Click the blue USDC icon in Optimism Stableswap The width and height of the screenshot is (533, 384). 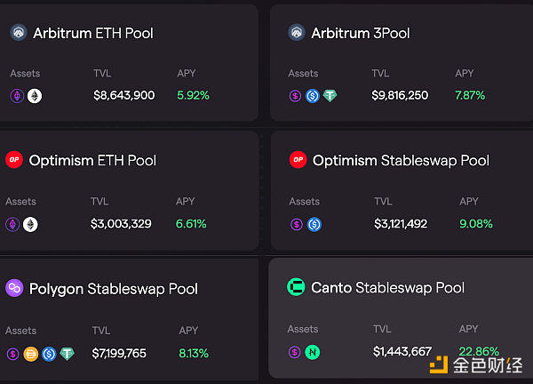click(314, 225)
